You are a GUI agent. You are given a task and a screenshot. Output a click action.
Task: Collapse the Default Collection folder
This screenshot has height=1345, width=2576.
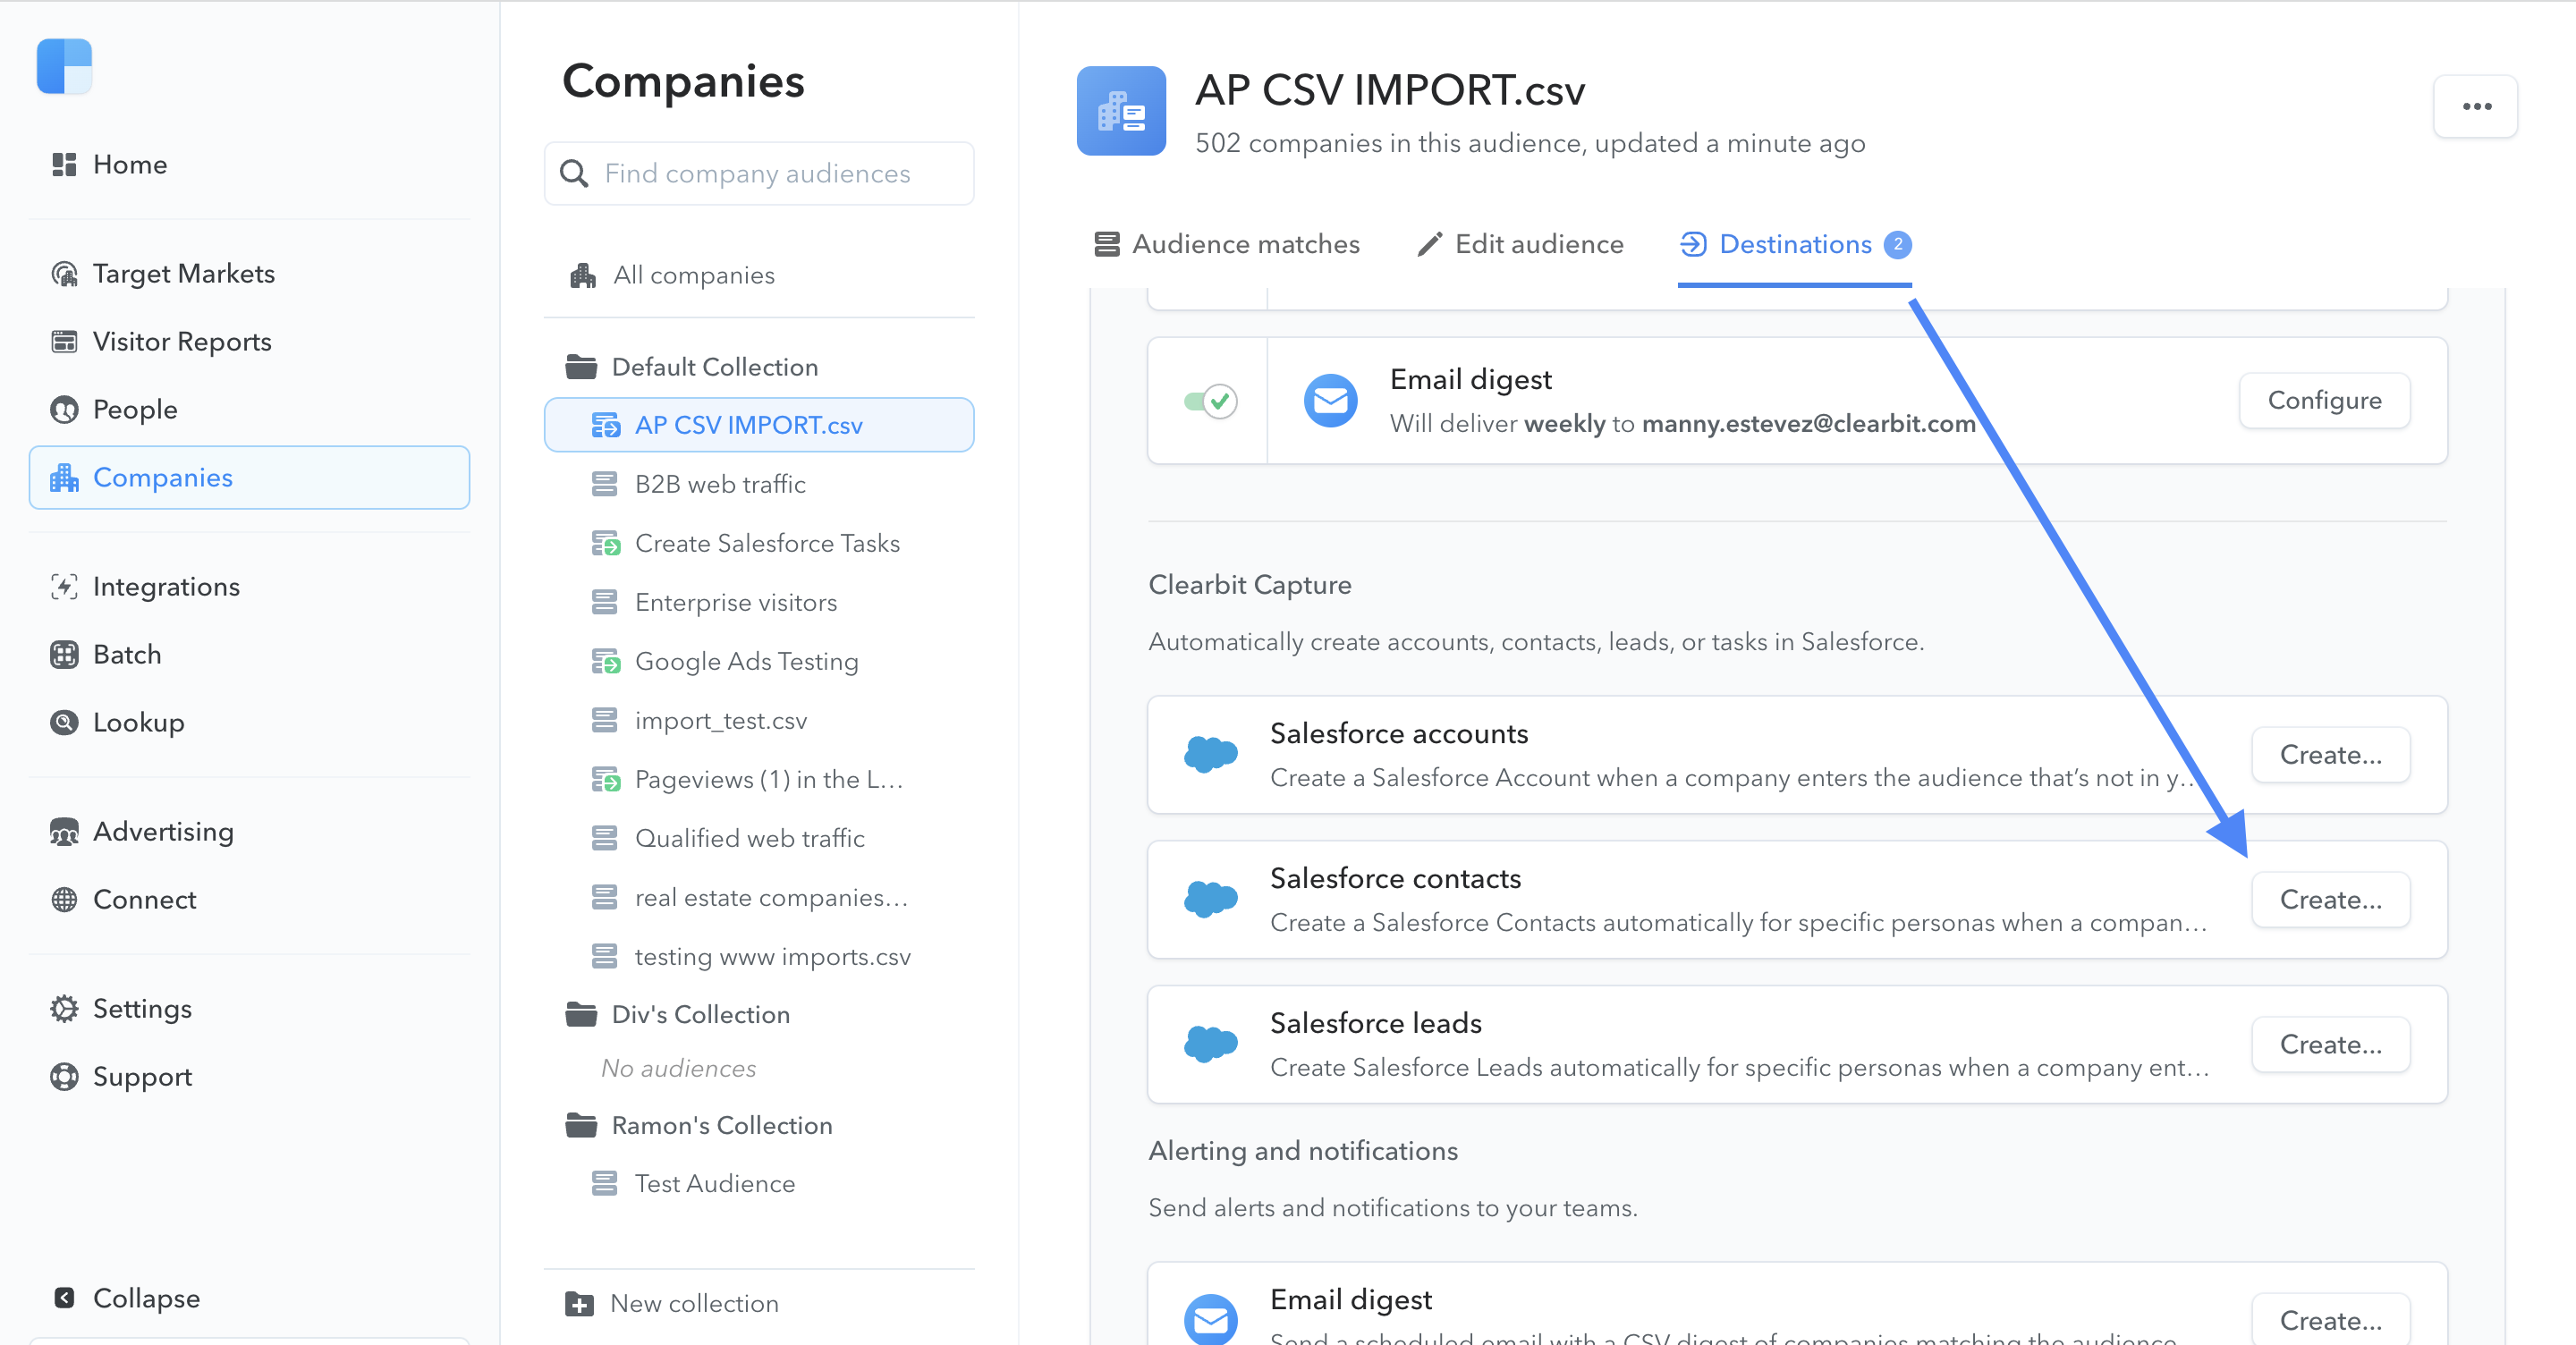(x=692, y=367)
